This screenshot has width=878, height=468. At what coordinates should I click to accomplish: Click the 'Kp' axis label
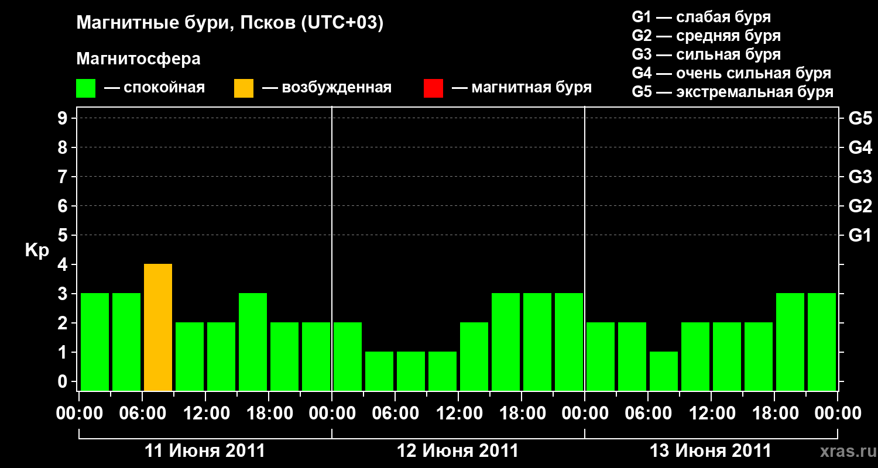click(37, 250)
